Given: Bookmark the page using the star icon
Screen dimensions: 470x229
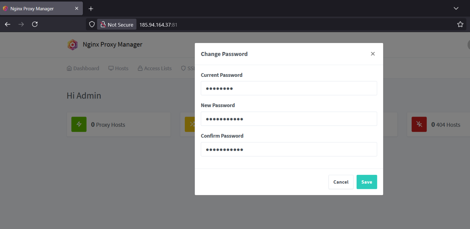Looking at the screenshot, I should tap(460, 24).
